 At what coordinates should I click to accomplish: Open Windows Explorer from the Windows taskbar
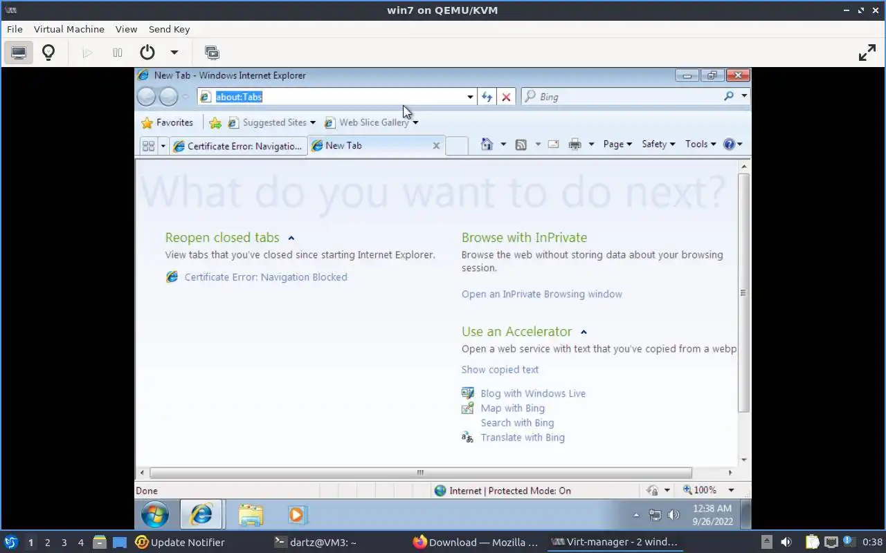pos(251,515)
